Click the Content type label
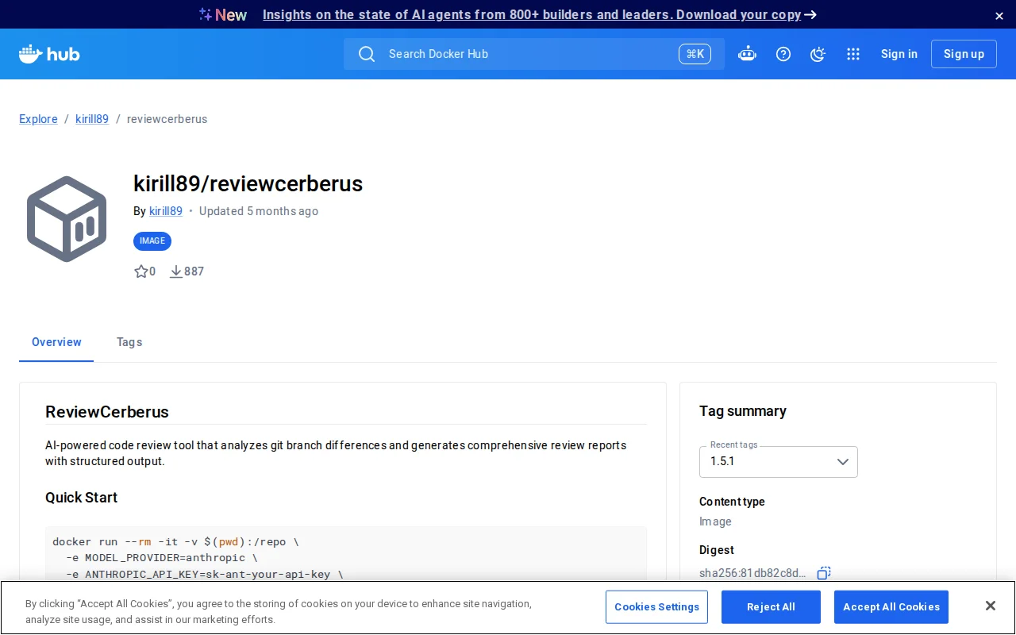The image size is (1016, 635). point(732,502)
